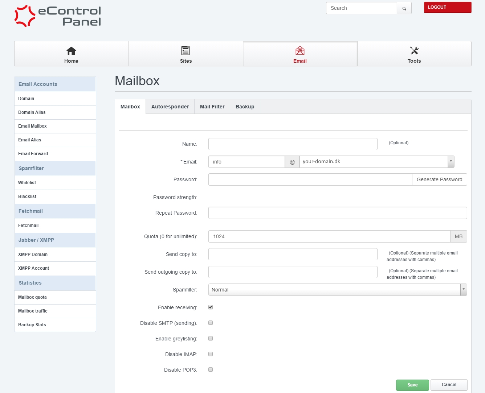The image size is (485, 393).
Task: Open the Mail Filter tab
Action: 212,107
